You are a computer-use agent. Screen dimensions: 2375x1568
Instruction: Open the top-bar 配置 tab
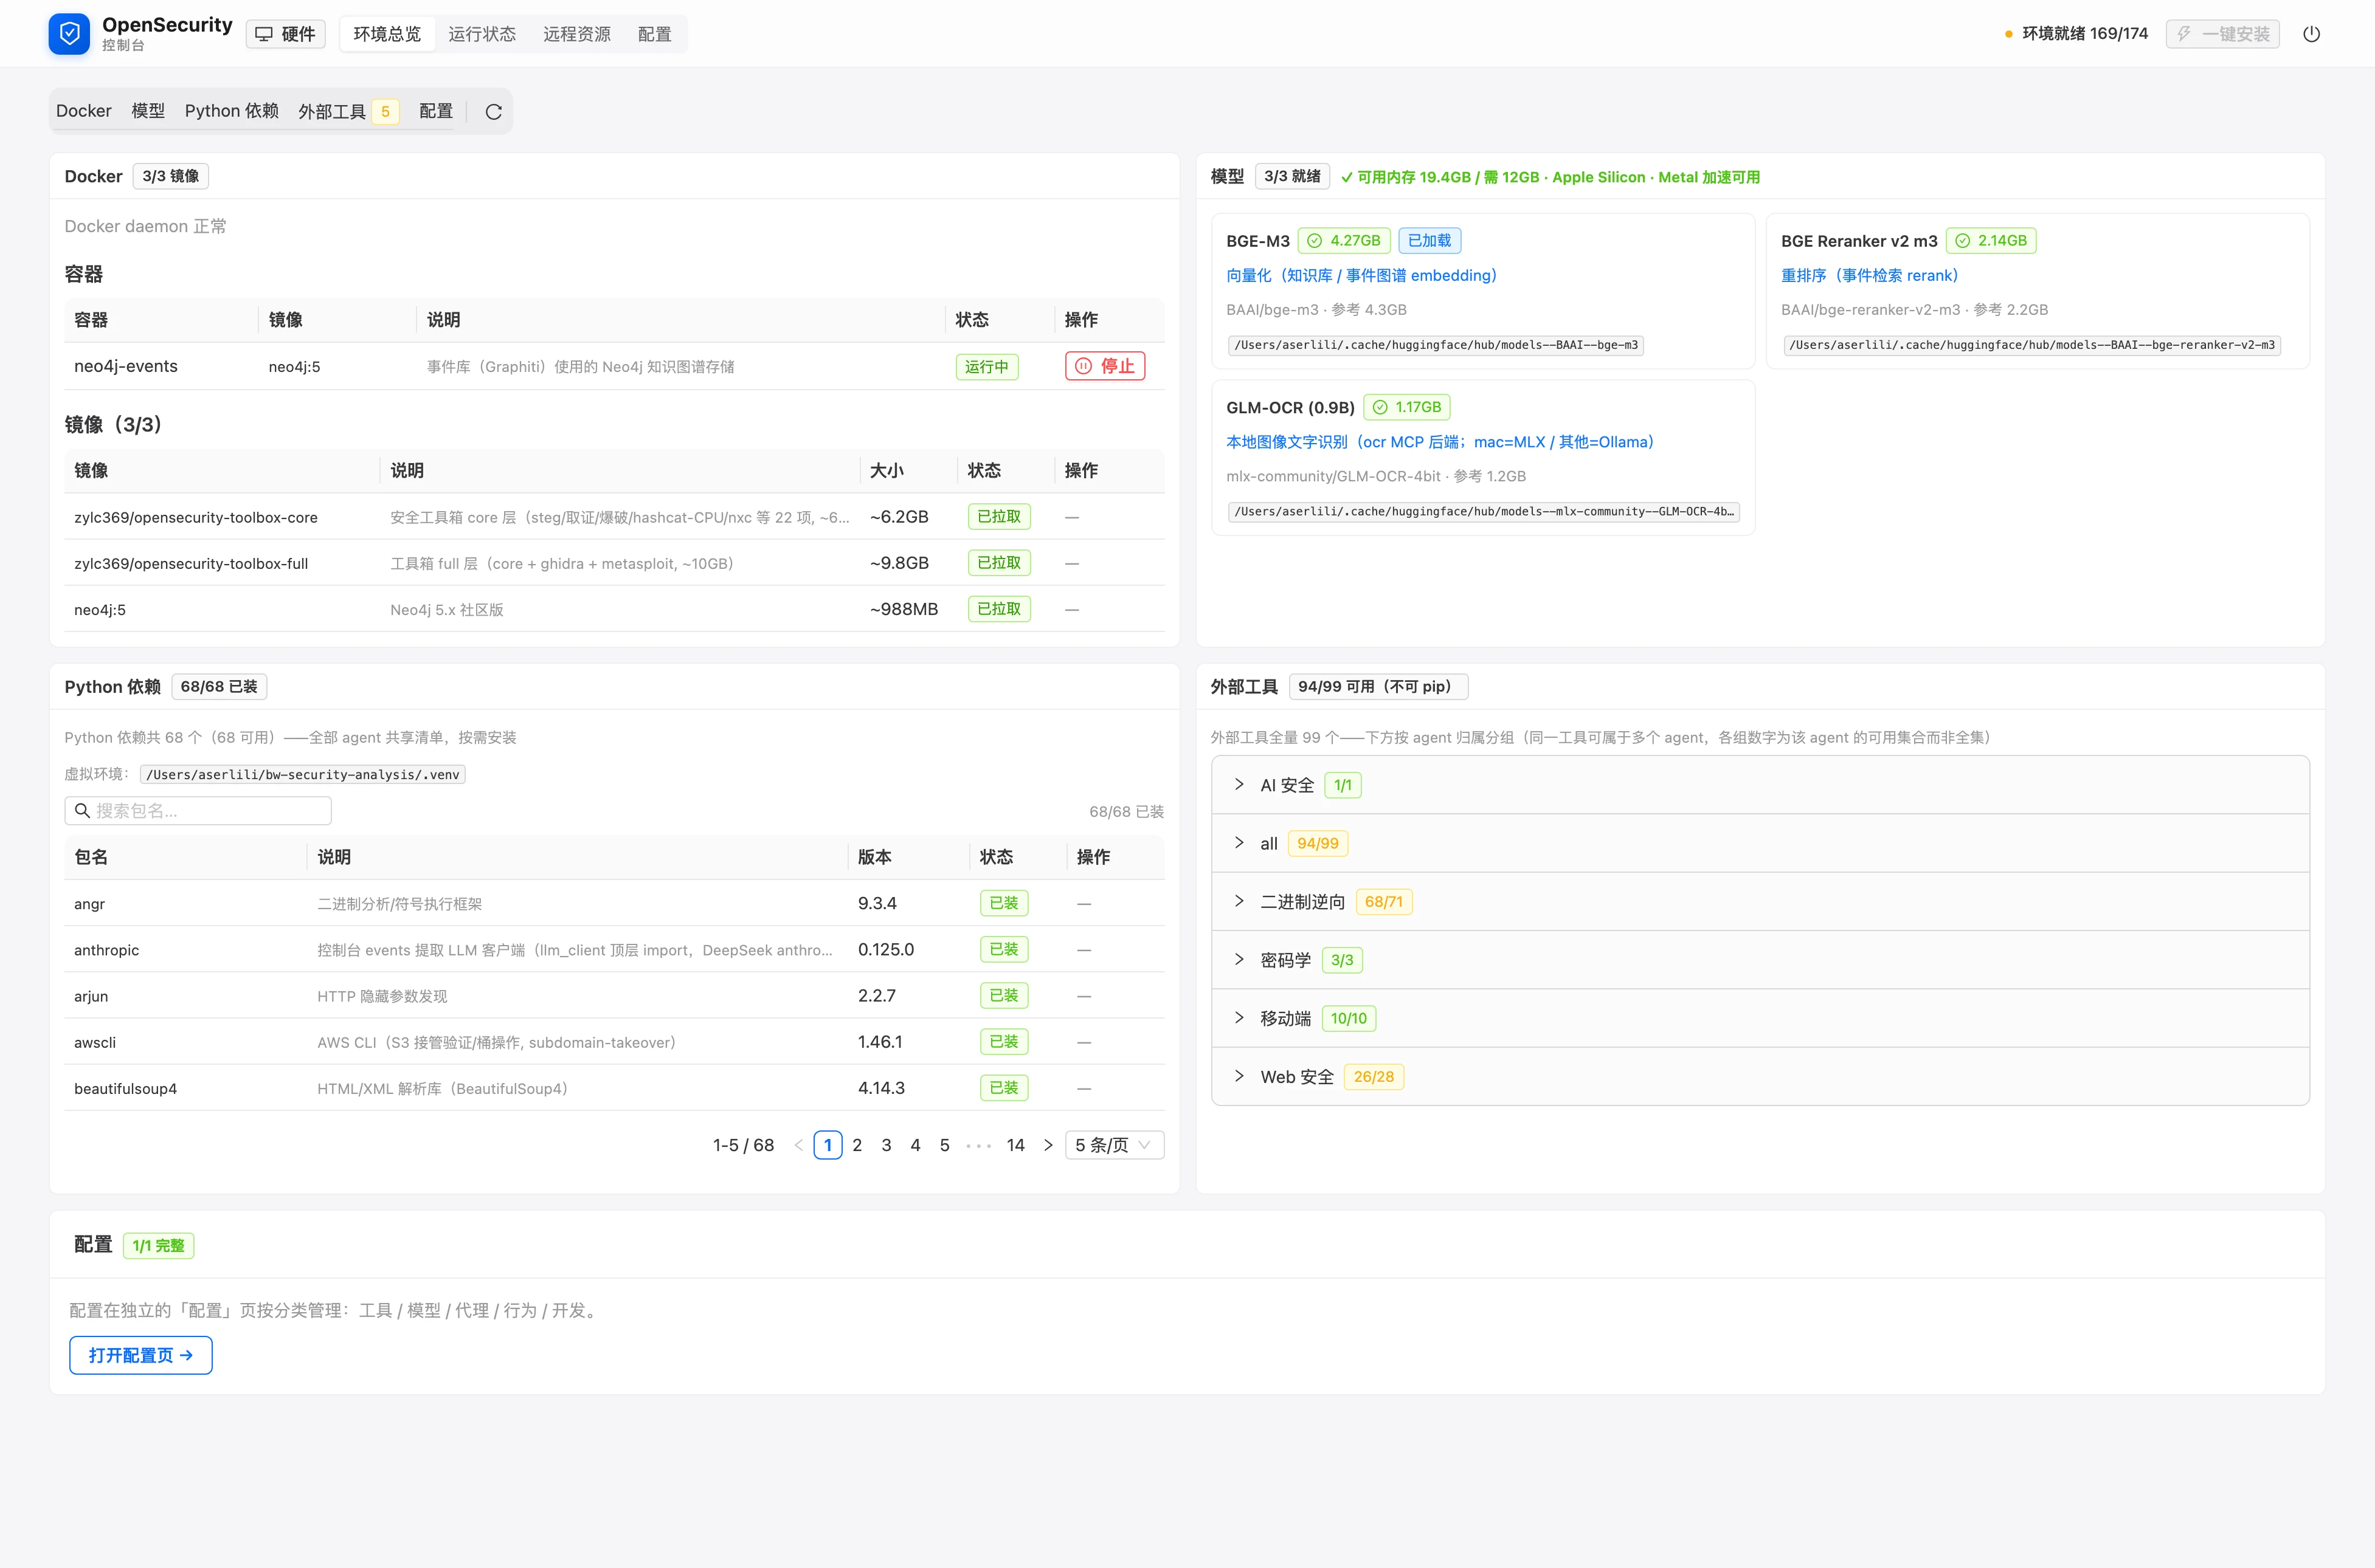[654, 34]
